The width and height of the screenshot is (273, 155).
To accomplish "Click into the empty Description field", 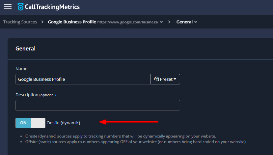I will point(97,105).
